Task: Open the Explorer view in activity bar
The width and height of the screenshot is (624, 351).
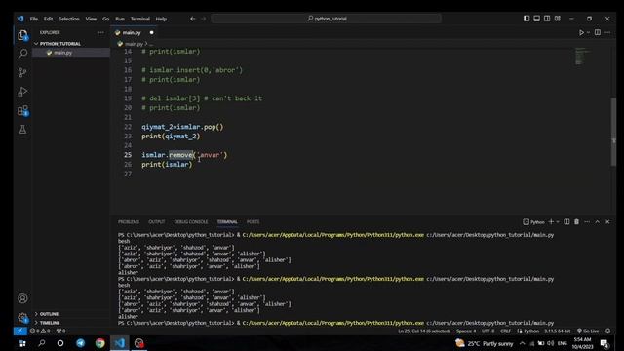Action: pyautogui.click(x=22, y=35)
